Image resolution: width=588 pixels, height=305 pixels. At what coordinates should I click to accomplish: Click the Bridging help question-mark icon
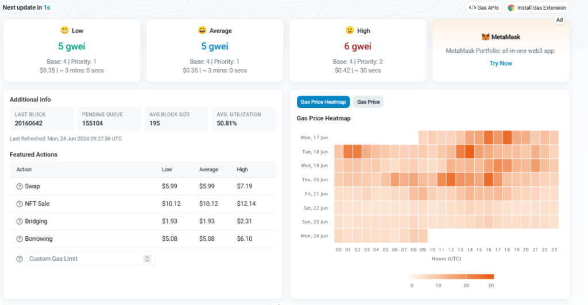pyautogui.click(x=20, y=221)
